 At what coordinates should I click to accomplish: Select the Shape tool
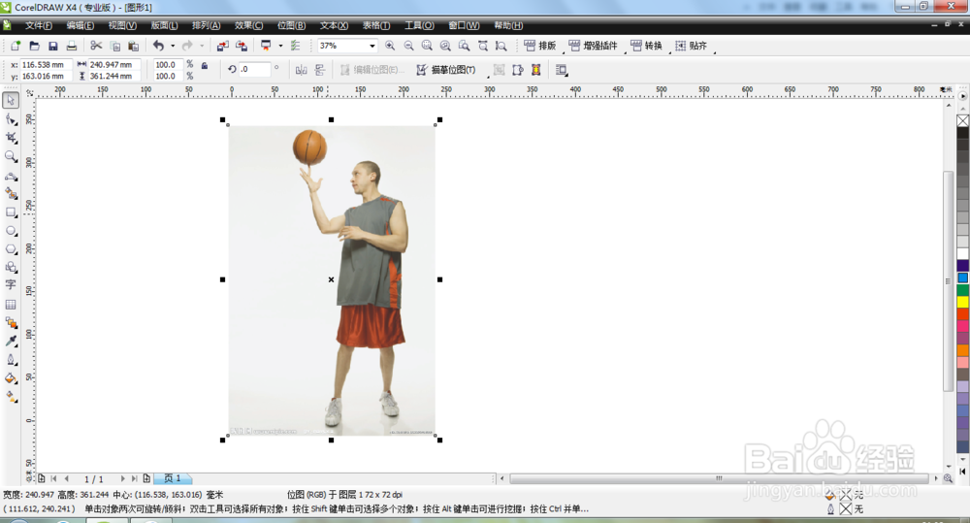(x=11, y=118)
